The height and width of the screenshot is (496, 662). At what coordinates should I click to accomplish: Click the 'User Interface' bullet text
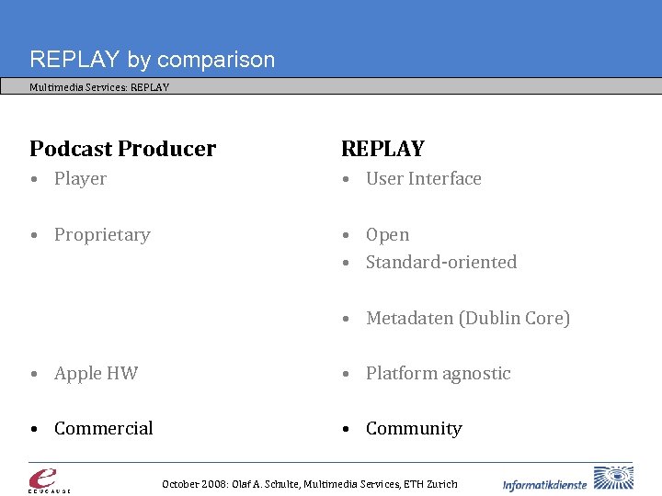tap(424, 179)
